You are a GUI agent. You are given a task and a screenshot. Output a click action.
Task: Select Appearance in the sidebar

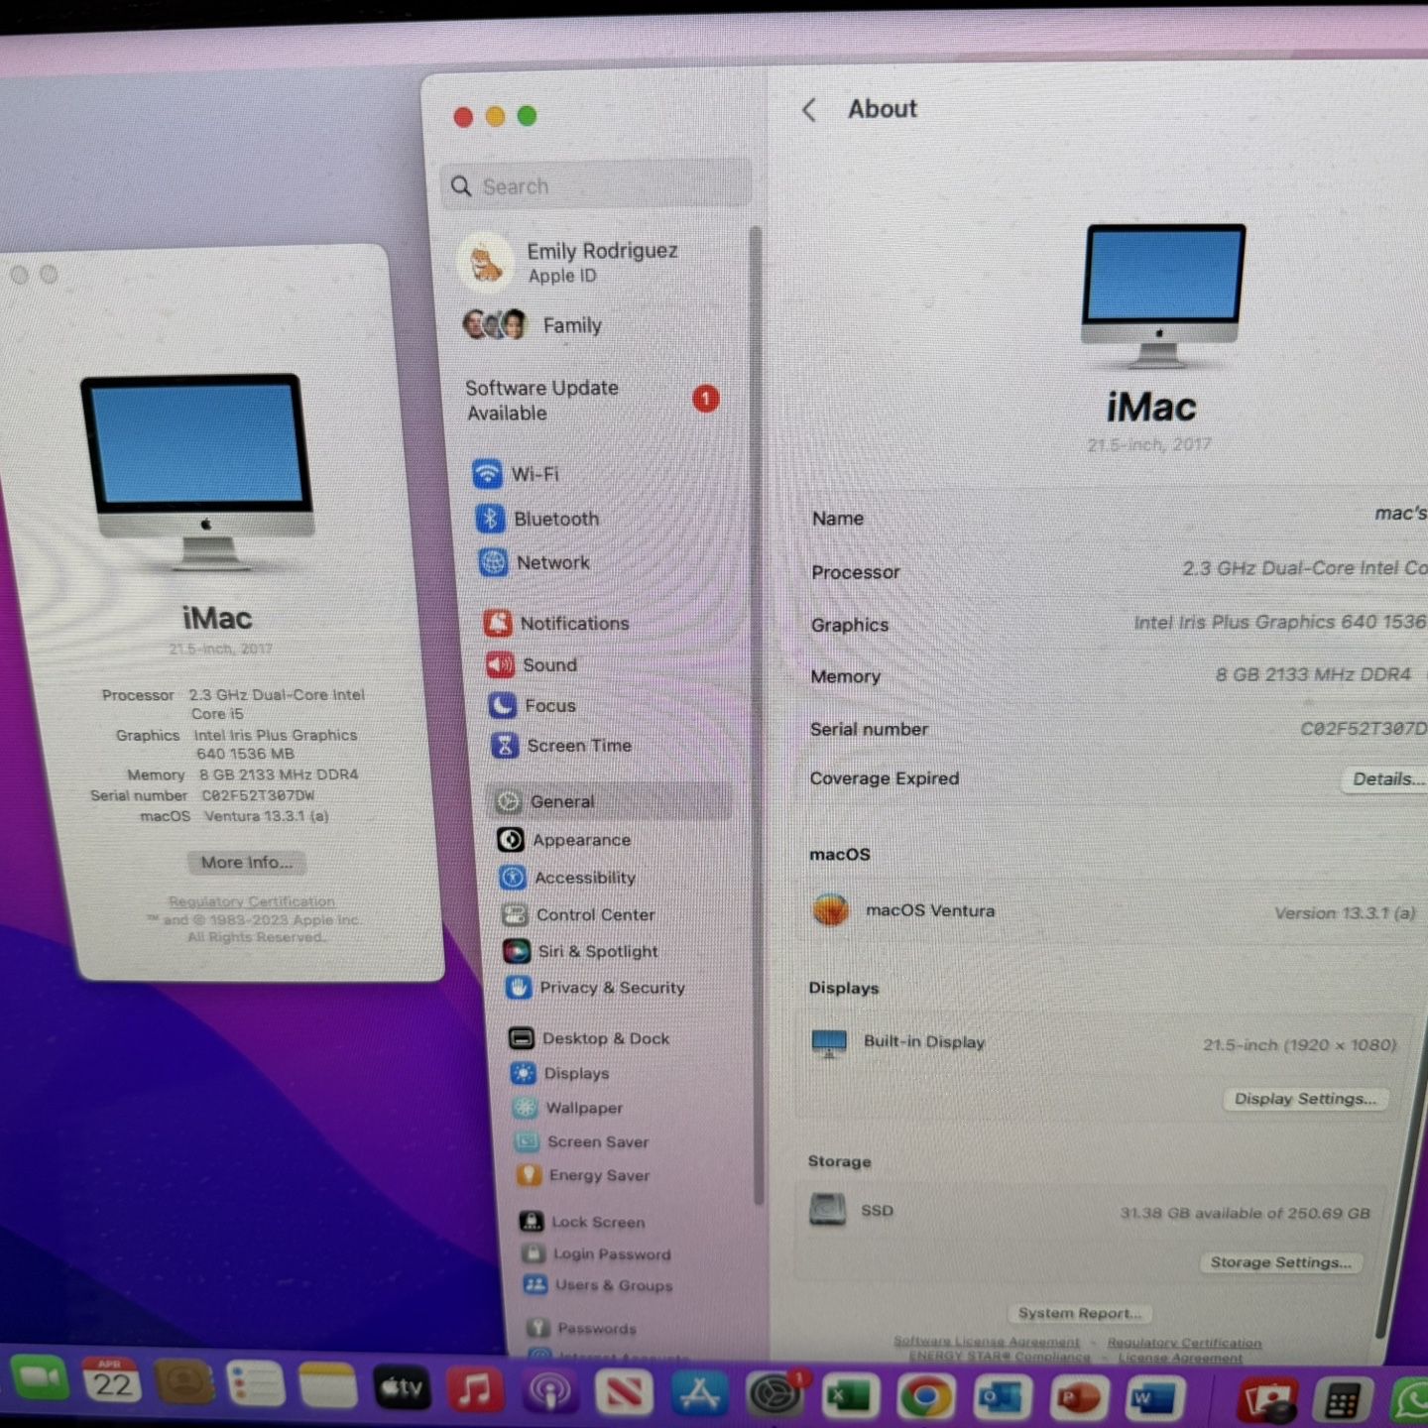(563, 840)
